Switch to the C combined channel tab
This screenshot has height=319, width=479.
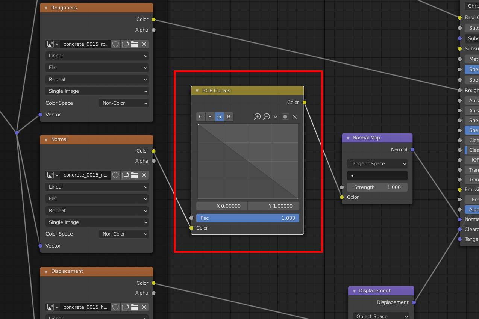[x=201, y=117]
